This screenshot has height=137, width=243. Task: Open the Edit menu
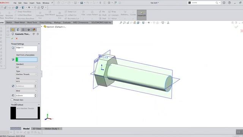(x=20, y=3)
